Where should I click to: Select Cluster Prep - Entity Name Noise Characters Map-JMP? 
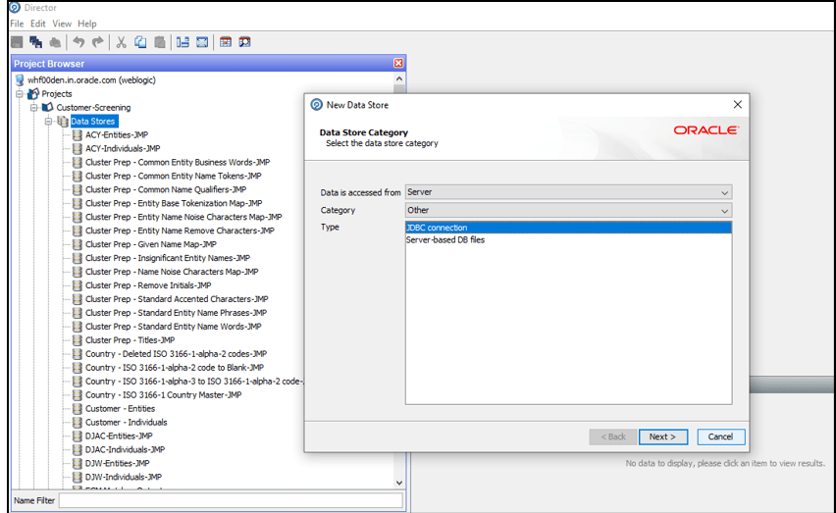tap(183, 218)
